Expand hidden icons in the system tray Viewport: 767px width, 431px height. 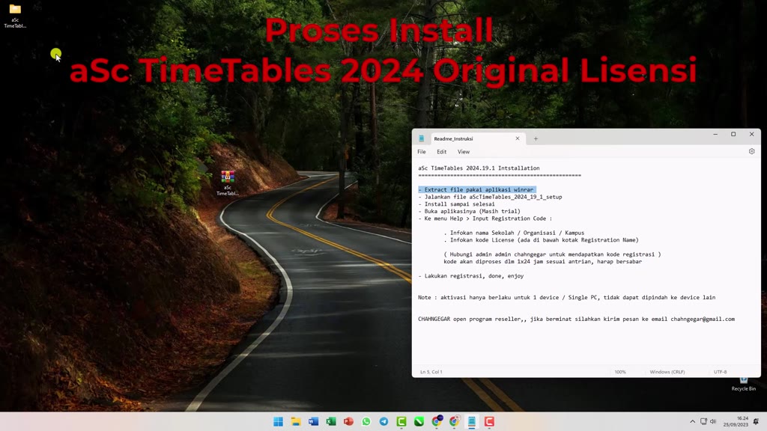click(x=692, y=421)
